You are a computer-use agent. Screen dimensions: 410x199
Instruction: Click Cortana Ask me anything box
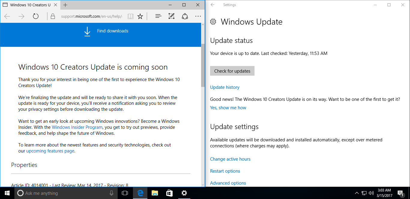coord(66,193)
